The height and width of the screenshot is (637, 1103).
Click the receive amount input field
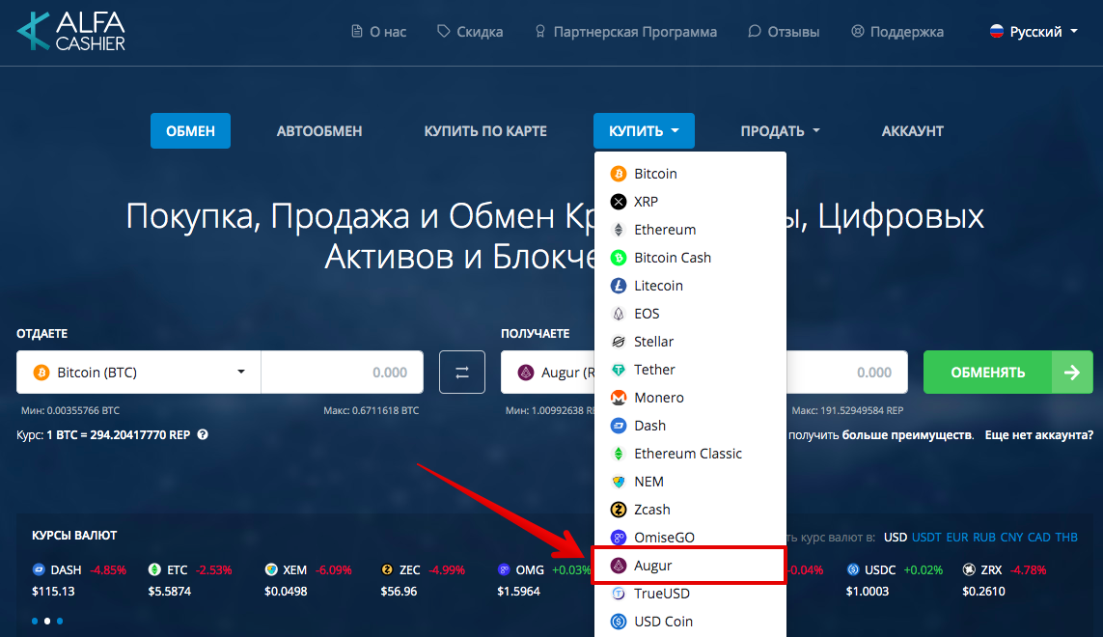[x=847, y=373]
